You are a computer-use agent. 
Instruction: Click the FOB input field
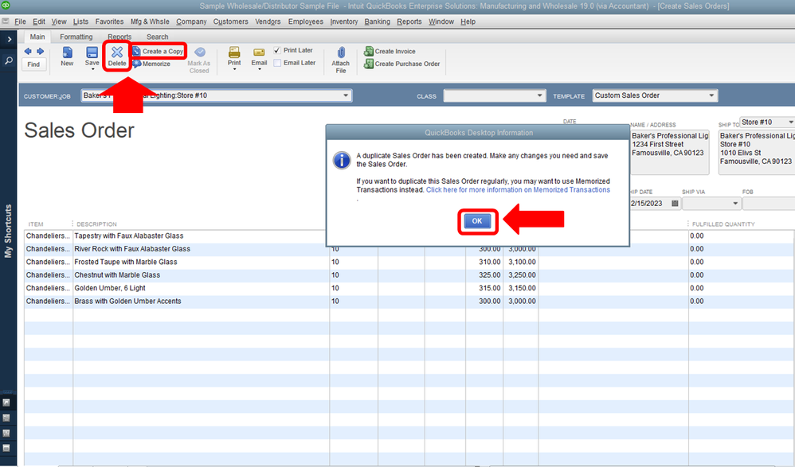pos(769,203)
